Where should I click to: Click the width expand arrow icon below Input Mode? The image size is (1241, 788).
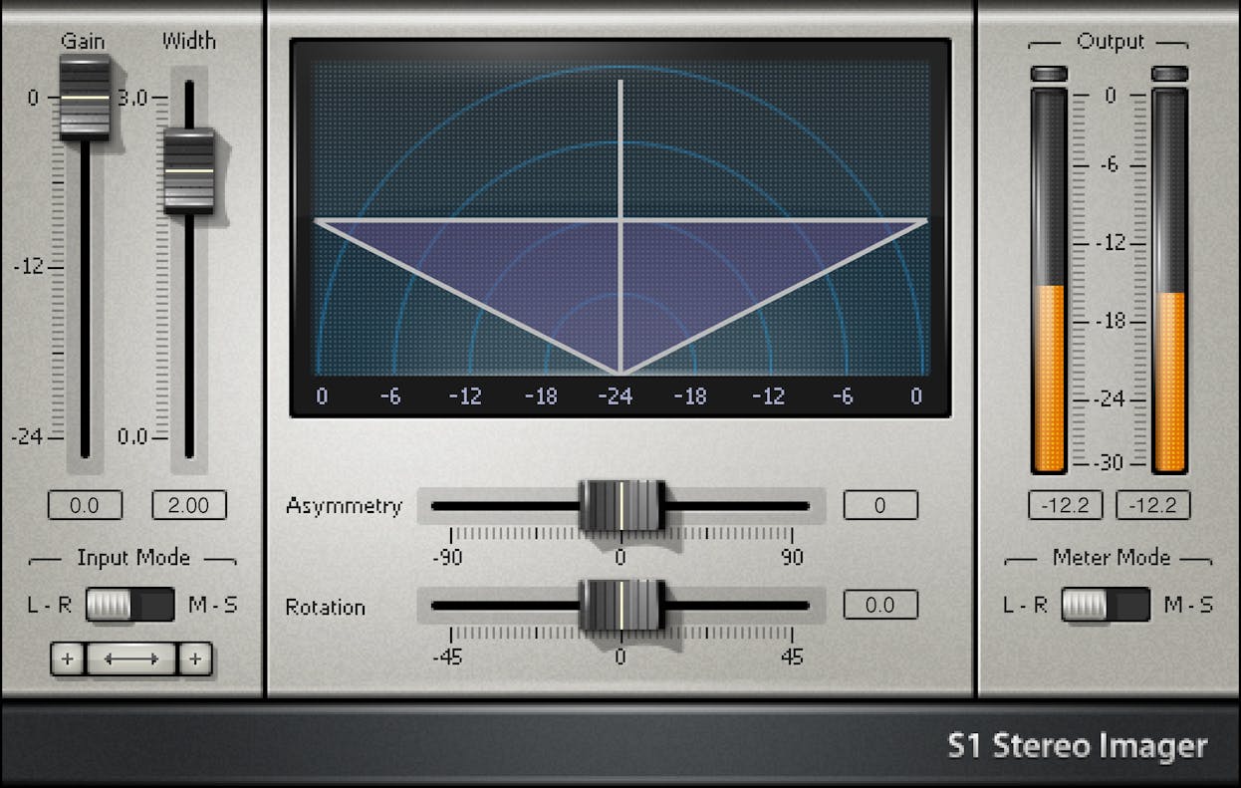click(131, 658)
